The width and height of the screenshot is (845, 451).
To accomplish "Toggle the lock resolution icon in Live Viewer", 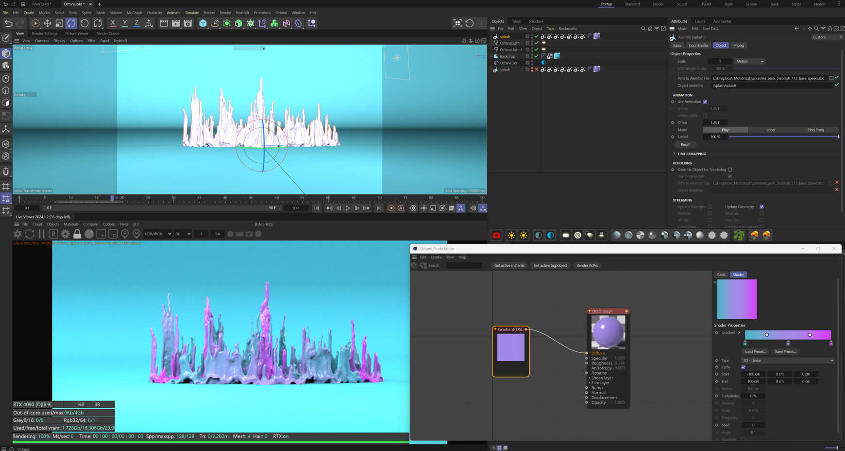I will pos(77,234).
